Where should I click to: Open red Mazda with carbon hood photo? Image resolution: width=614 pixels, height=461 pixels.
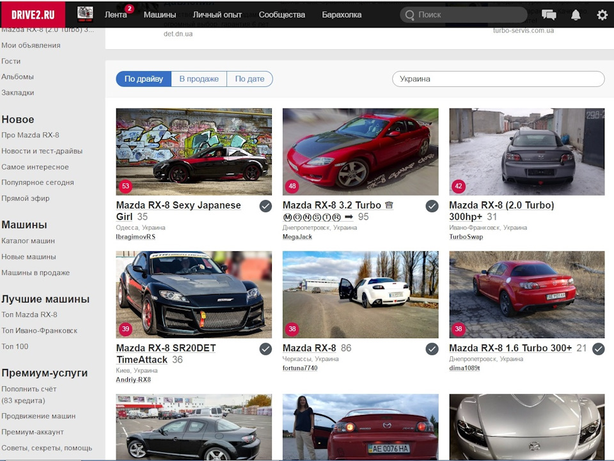click(361, 152)
